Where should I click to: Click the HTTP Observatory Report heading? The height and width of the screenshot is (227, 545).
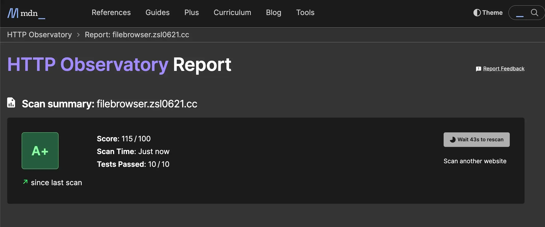point(119,65)
